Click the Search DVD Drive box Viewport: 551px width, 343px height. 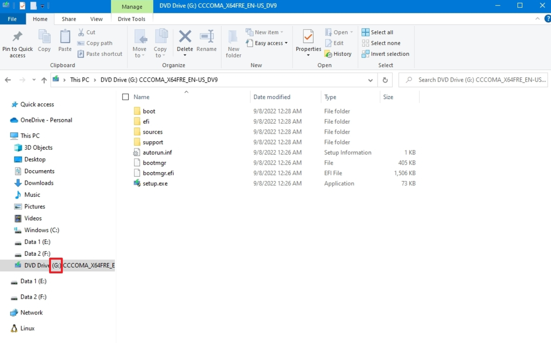473,80
